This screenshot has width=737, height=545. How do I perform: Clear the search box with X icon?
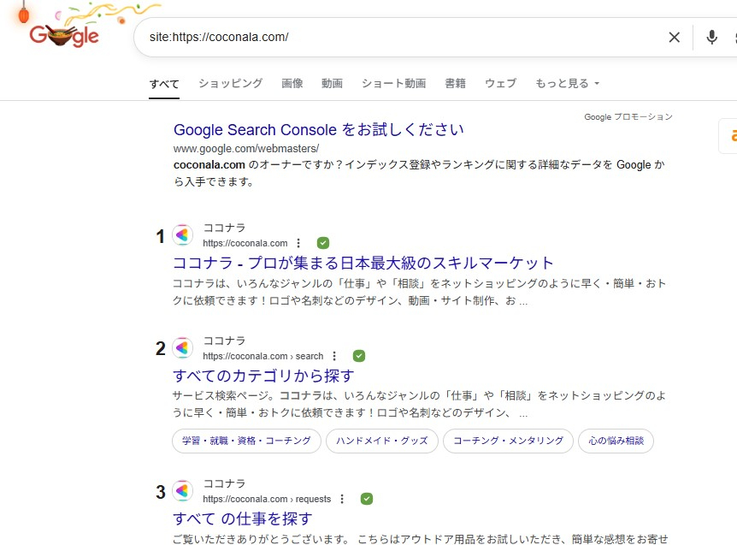[x=674, y=37]
